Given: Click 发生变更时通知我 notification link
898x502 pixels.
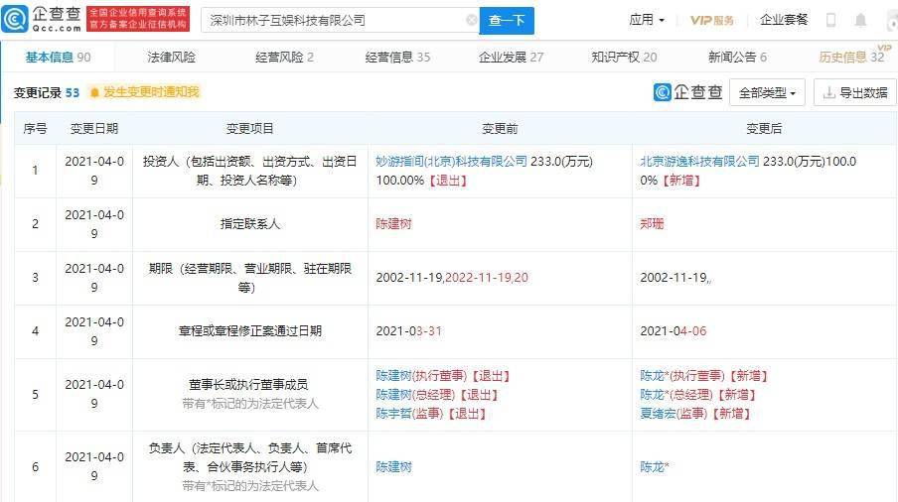Looking at the screenshot, I should (151, 92).
